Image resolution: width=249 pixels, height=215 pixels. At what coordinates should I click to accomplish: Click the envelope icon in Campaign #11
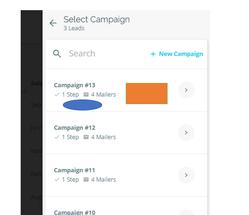point(86,179)
